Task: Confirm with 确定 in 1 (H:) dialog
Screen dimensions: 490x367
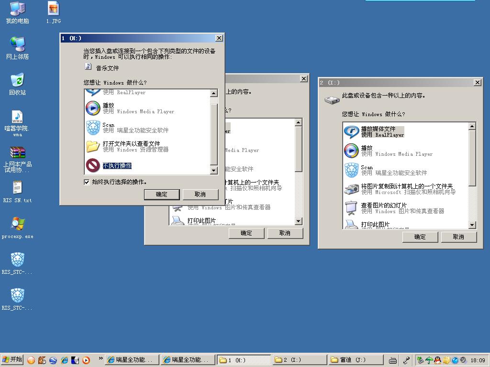Action: (162, 194)
